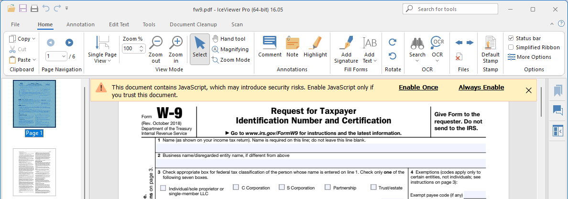Expand the OCR dropdown arrow

437,61
